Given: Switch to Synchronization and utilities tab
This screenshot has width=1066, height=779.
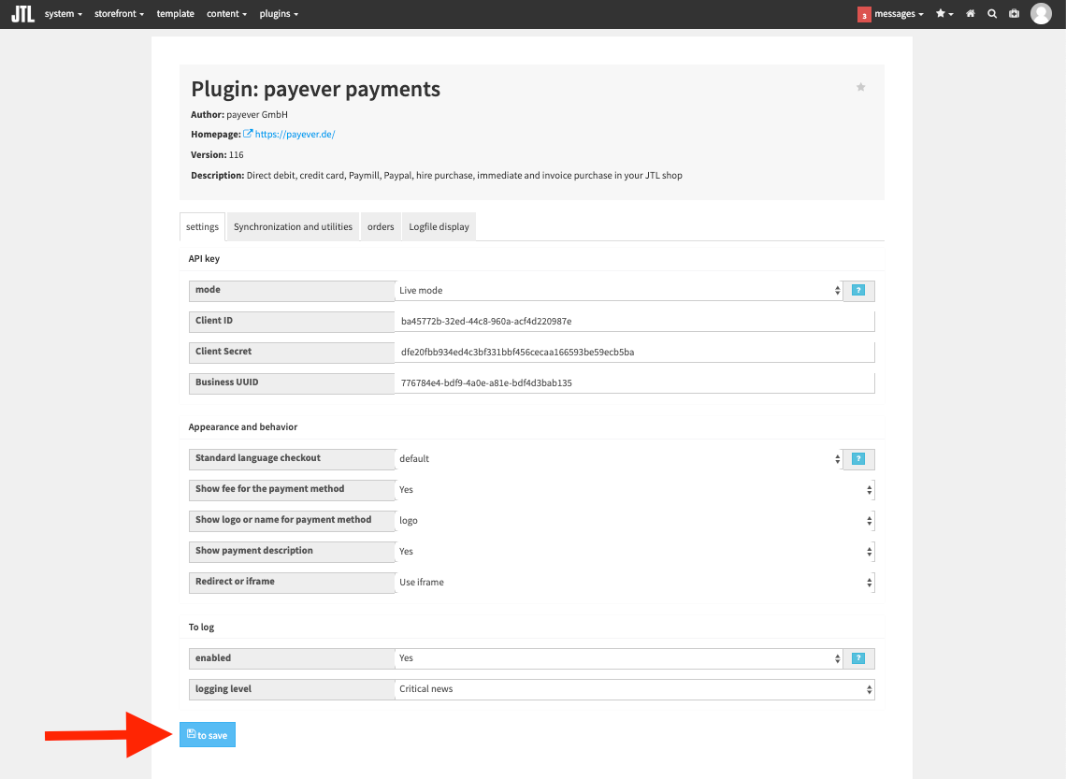Looking at the screenshot, I should pos(293,227).
